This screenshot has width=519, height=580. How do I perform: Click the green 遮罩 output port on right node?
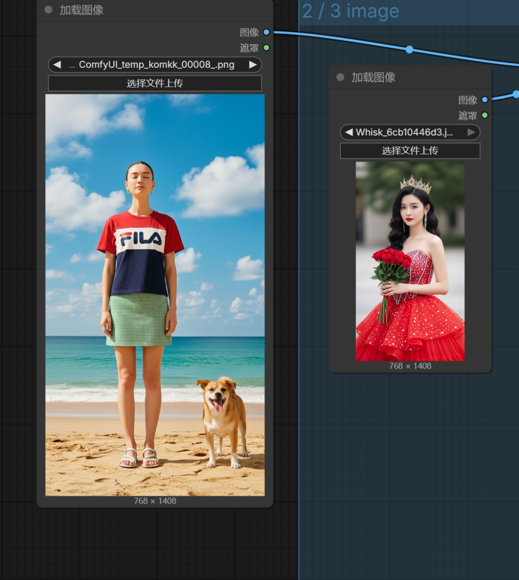pyautogui.click(x=484, y=115)
